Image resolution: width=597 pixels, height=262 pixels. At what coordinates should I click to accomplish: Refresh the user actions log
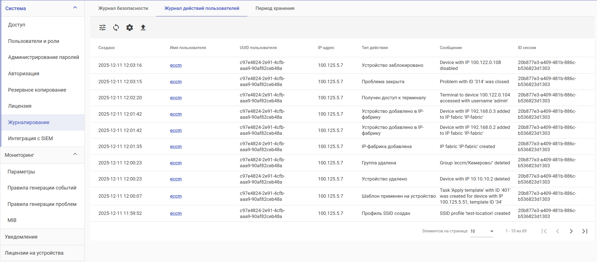116,27
